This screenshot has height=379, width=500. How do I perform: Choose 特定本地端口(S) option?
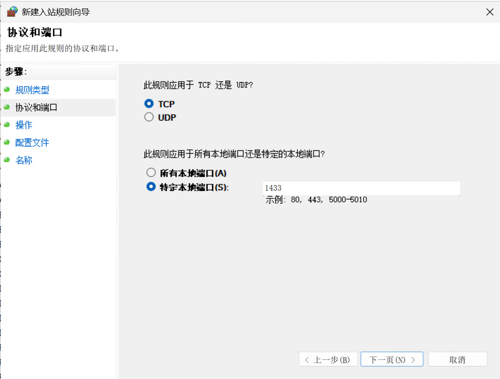point(151,186)
